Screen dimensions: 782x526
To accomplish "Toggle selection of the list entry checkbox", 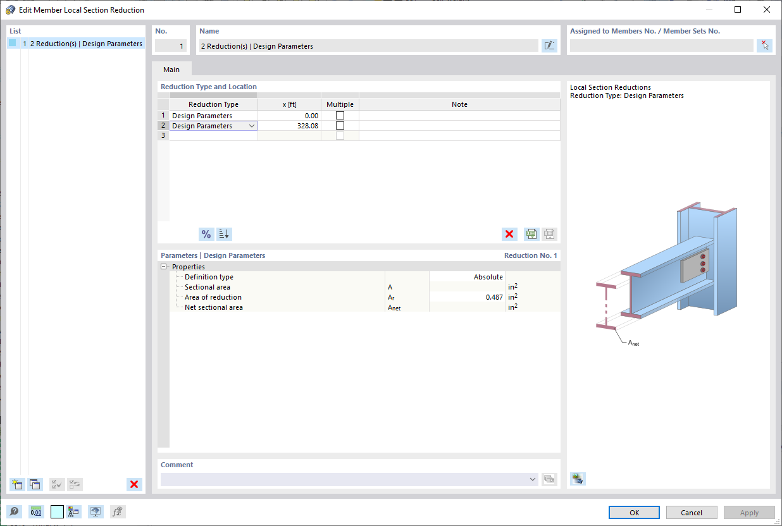I will coord(11,43).
